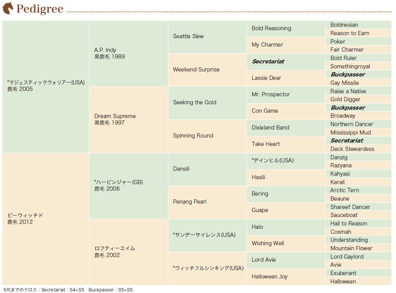Click the horse head Pedigree icon
This screenshot has height=293, width=396.
pos(8,8)
